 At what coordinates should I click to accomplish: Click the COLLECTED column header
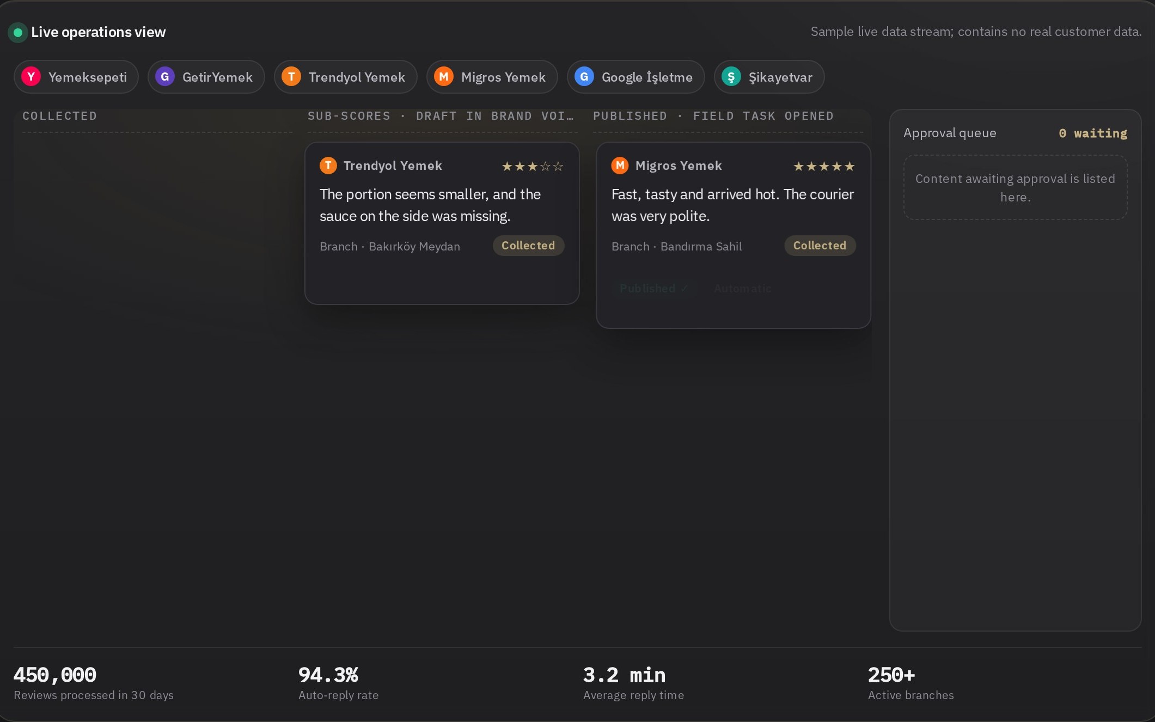coord(60,116)
